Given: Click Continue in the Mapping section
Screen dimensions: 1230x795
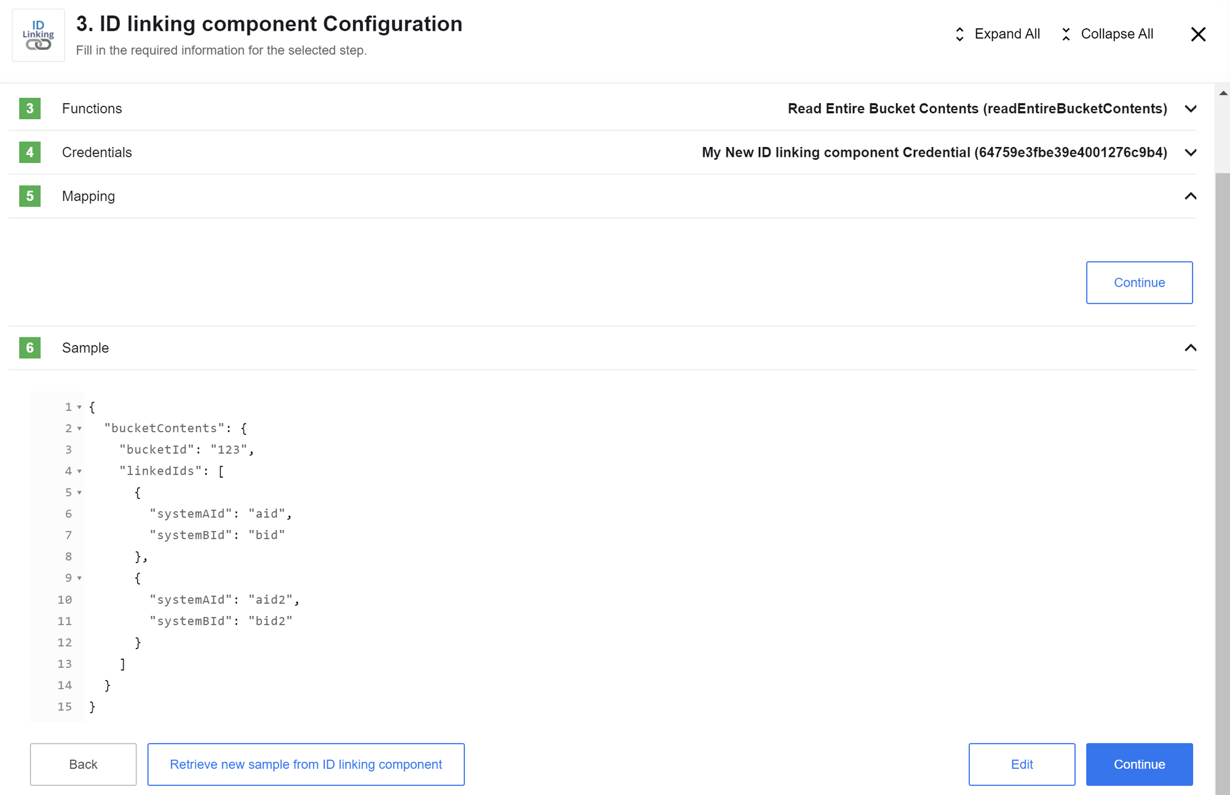Looking at the screenshot, I should point(1140,282).
